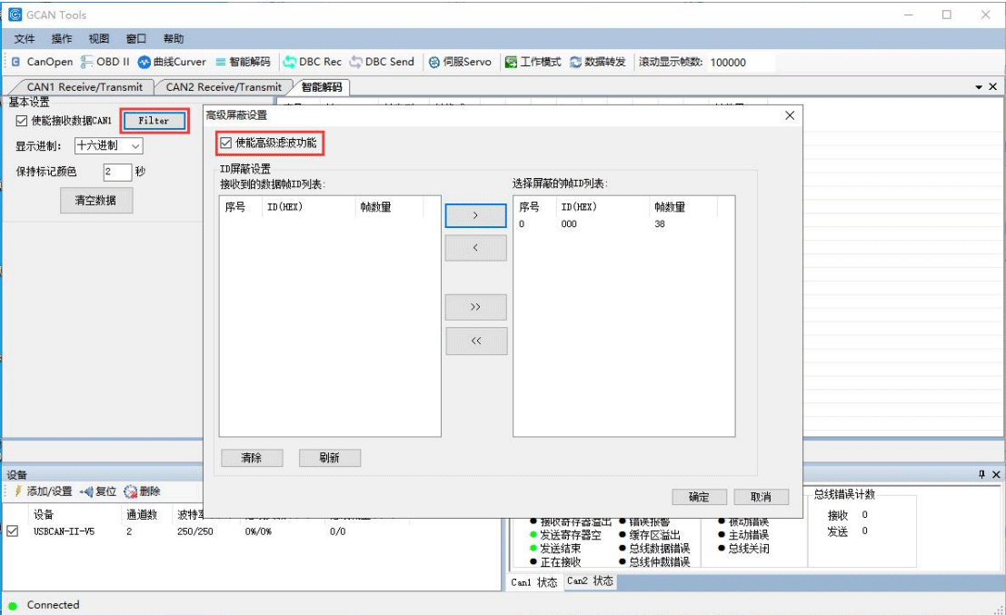Viewport: 1006px width, 615px height.
Task: Open the 伺服Servo tool
Action: (x=460, y=62)
